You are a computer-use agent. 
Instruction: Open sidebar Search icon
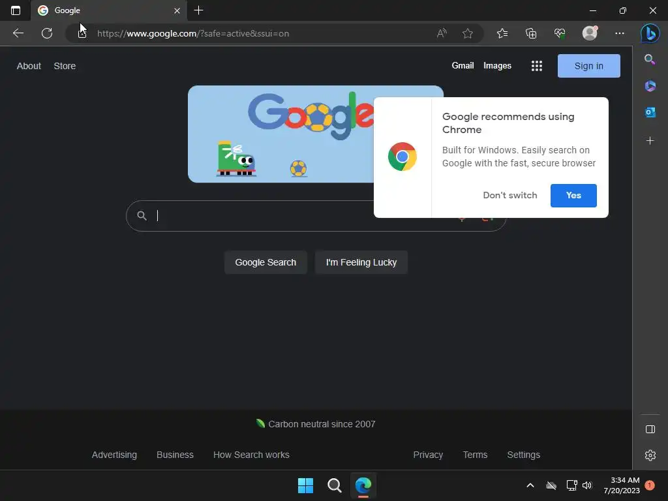tap(650, 59)
